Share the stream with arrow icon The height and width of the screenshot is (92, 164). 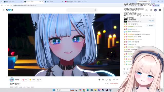[114, 79]
